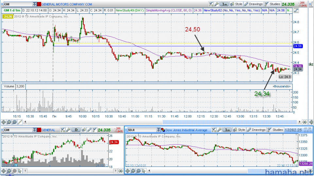This screenshot has width=314, height=176.
Task: Click the truncated GENERAL link on daily chart
Action: (50, 130)
